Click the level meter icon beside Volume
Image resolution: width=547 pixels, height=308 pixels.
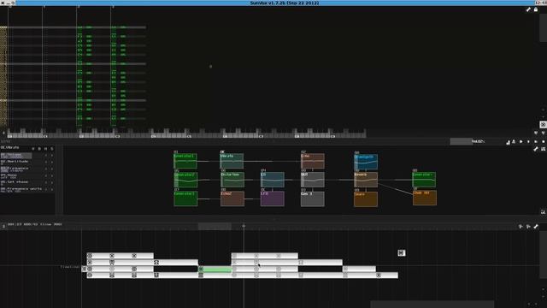coord(508,142)
